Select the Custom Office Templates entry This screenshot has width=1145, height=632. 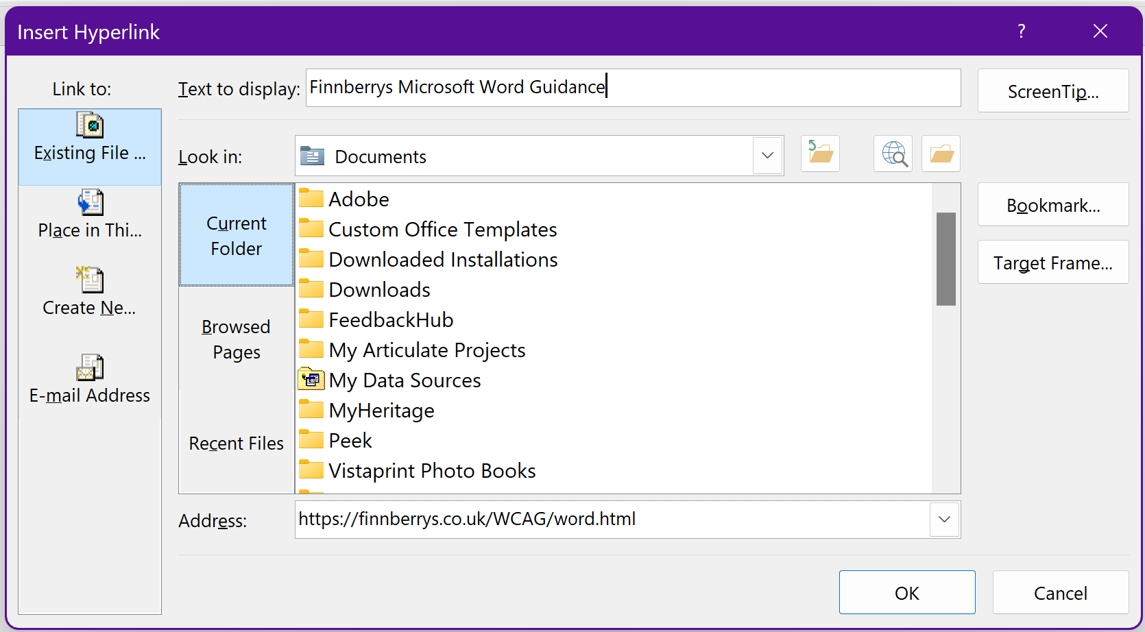tap(443, 230)
